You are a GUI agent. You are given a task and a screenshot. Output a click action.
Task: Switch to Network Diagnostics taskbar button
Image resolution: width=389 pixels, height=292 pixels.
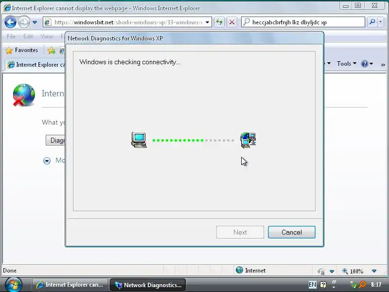pos(148,285)
